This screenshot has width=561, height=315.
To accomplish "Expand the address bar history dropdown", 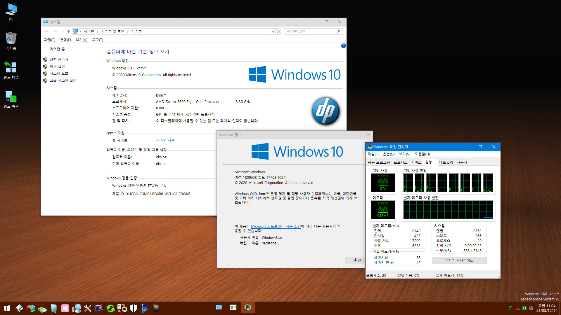I will click(x=273, y=32).
